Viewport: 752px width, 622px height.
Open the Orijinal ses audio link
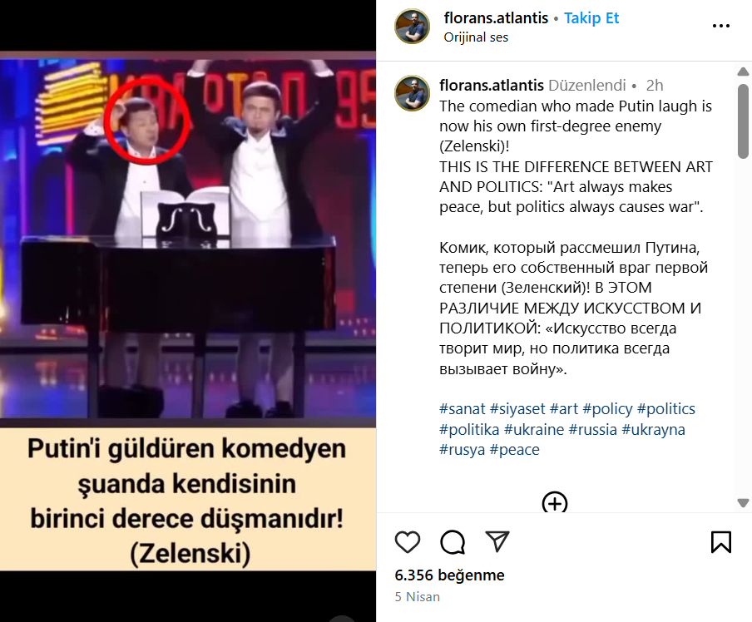tap(476, 37)
